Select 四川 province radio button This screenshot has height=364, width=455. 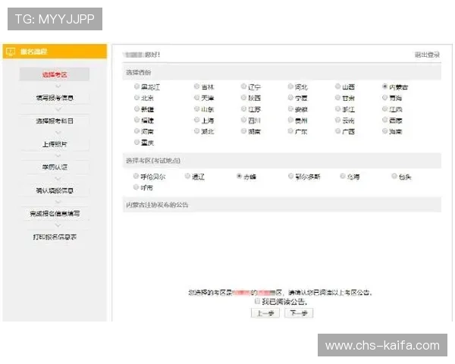click(243, 120)
